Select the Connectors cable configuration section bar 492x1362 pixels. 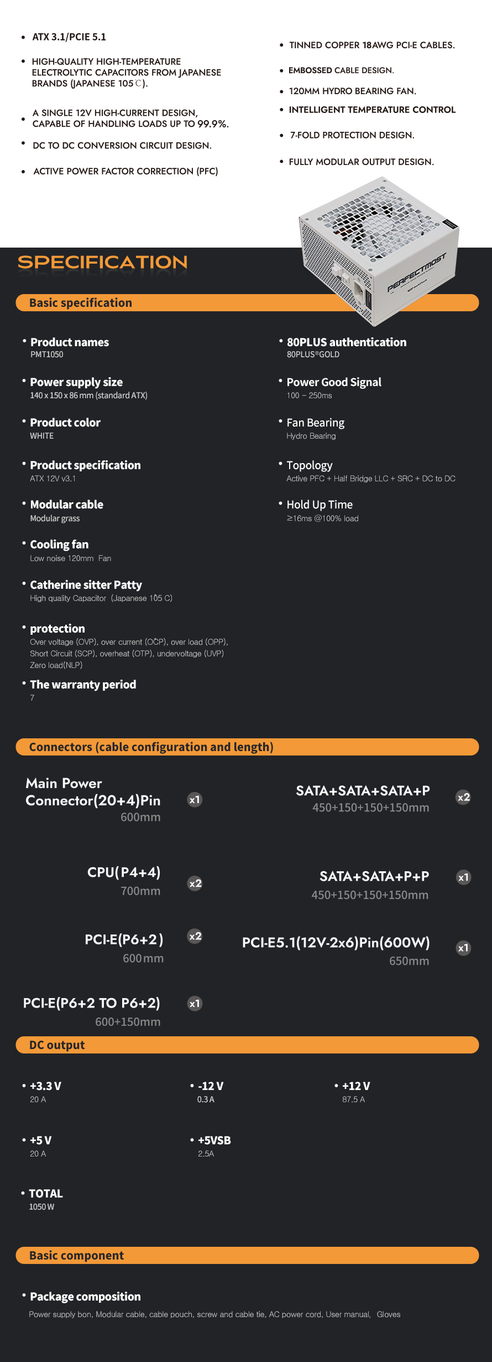247,747
